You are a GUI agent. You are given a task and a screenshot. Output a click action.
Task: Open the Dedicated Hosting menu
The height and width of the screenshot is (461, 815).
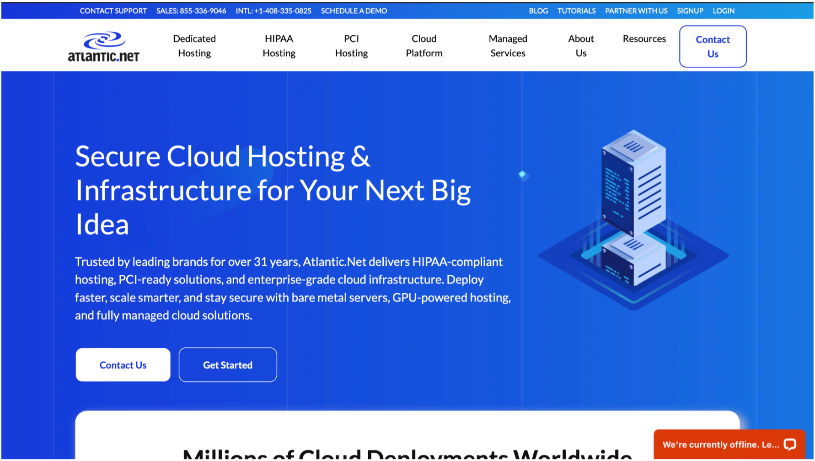194,46
